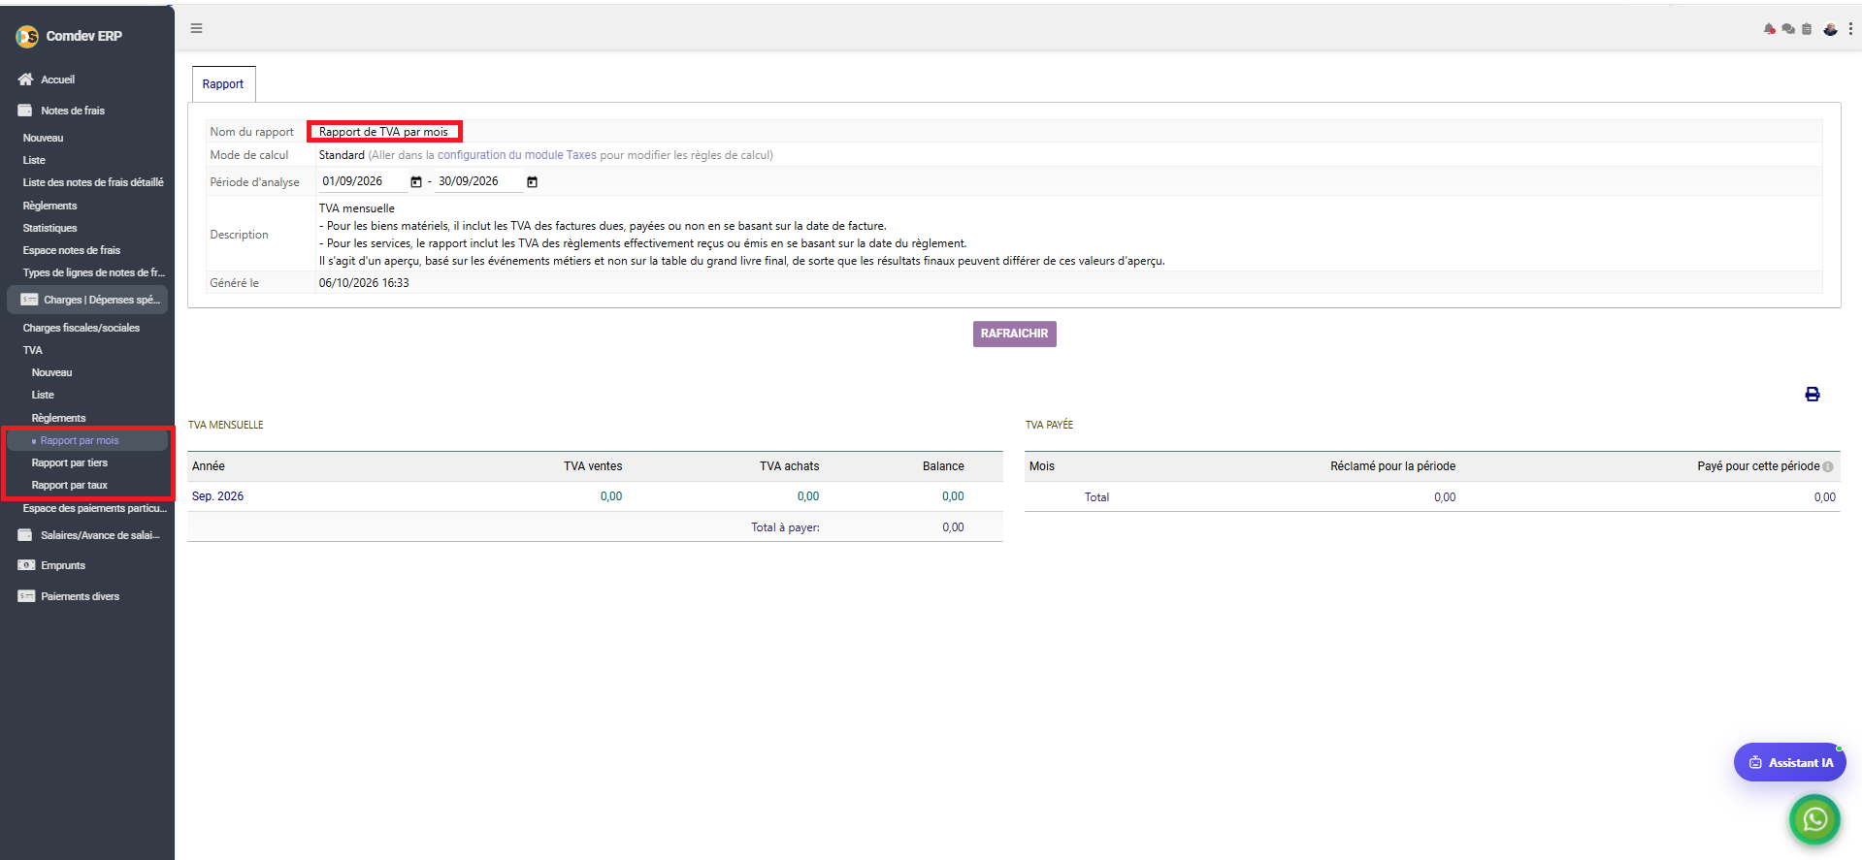This screenshot has height=860, width=1862.
Task: Open the three-dot options menu in header
Action: 1850,29
